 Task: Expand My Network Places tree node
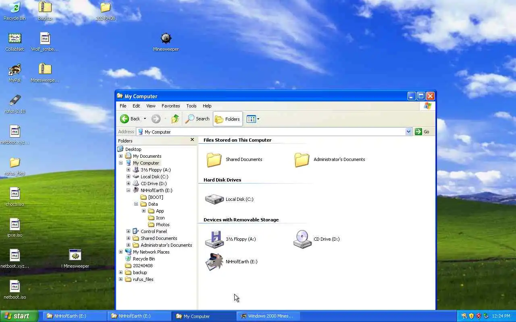tap(121, 252)
